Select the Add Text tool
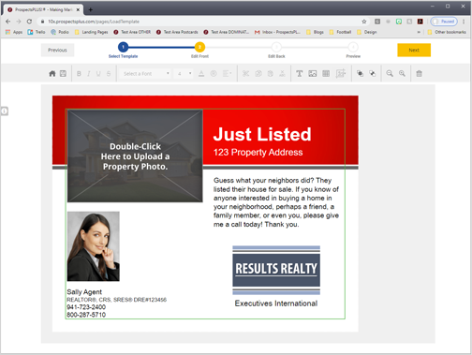The height and width of the screenshot is (355, 472). tap(300, 74)
